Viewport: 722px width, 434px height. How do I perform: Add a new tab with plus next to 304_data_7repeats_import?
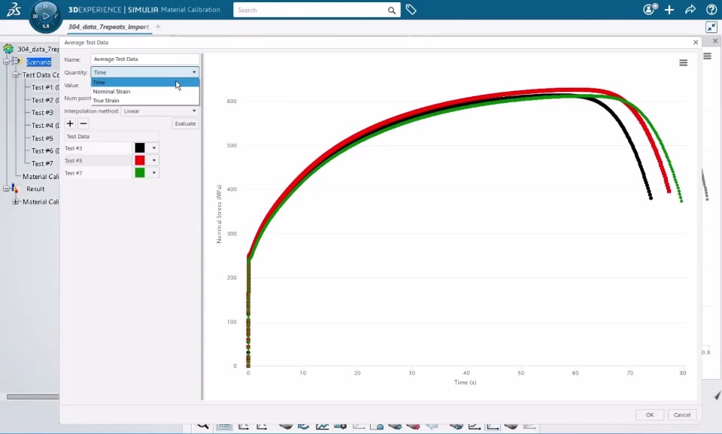[x=158, y=27]
